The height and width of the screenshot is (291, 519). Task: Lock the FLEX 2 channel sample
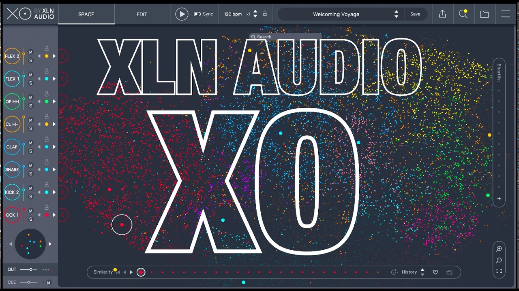(x=47, y=48)
